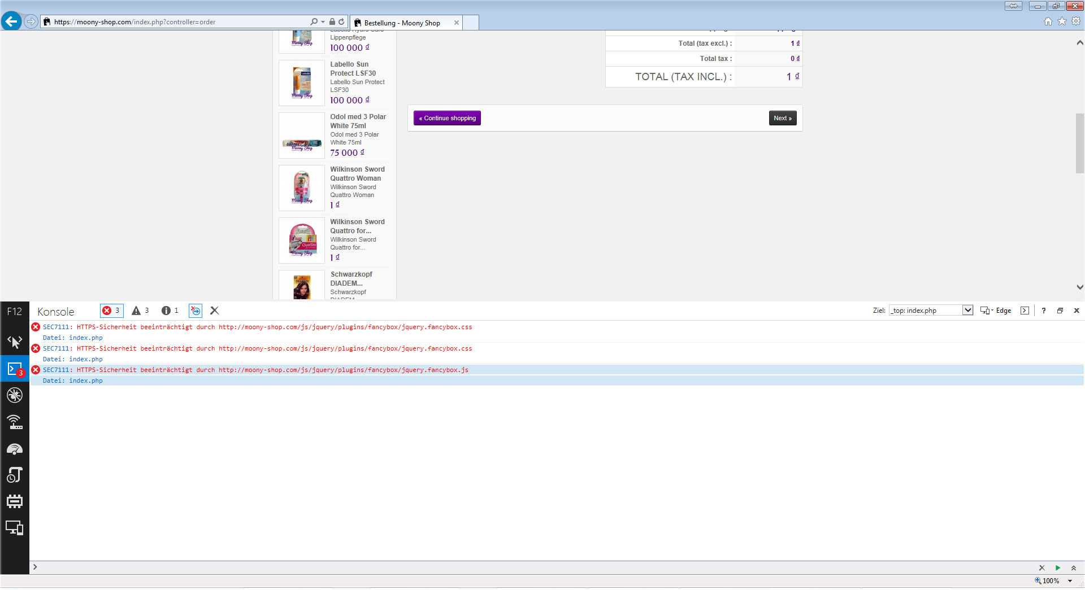This screenshot has width=1085, height=590.
Task: Open the Schwarzkopf DIADEM... product link
Action: click(351, 279)
